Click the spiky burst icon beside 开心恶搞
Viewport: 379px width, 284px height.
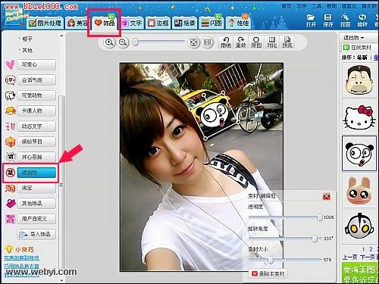(x=11, y=157)
